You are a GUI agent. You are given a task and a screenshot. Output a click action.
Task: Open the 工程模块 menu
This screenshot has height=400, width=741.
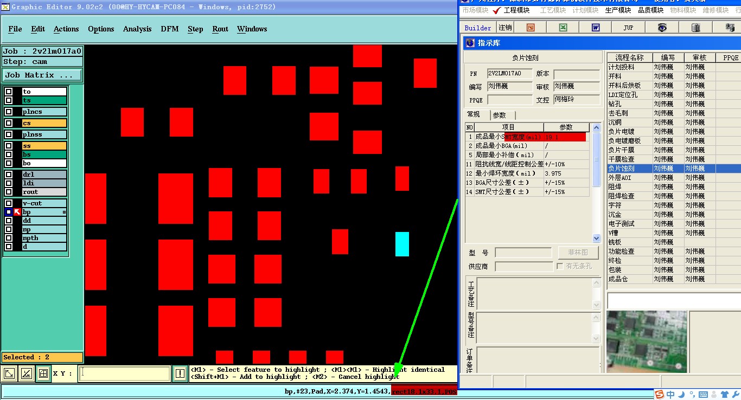coord(516,10)
